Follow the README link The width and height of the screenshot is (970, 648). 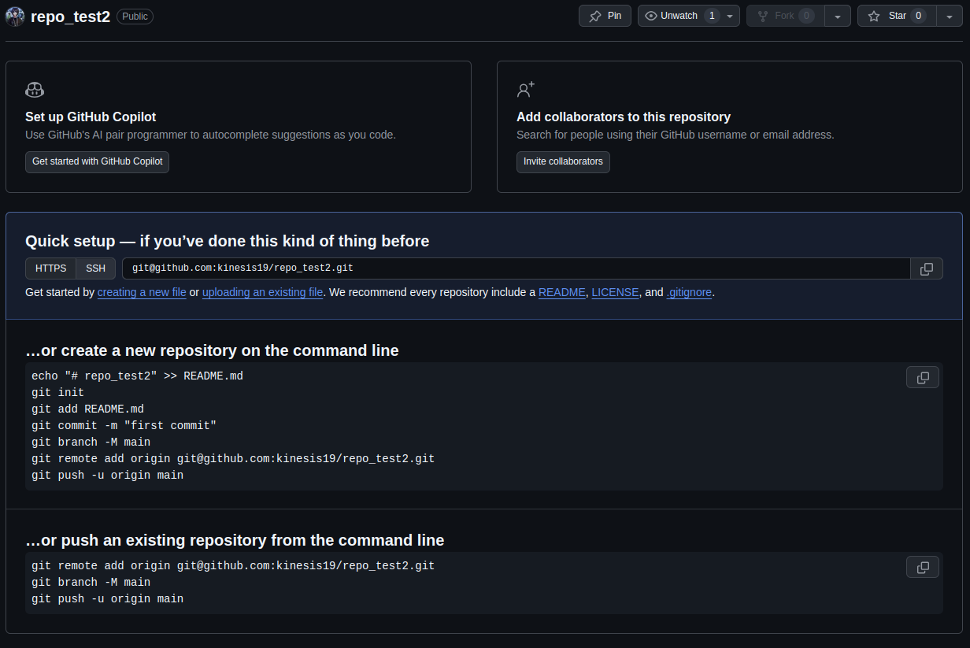[x=562, y=292]
